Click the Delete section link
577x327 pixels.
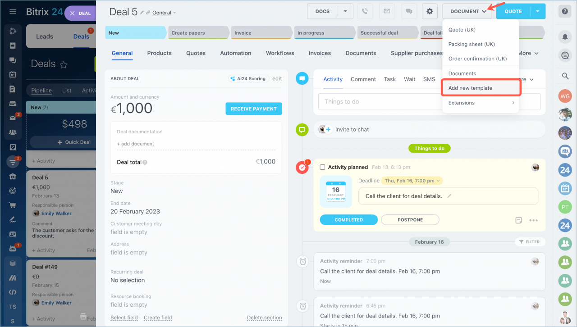click(x=265, y=318)
